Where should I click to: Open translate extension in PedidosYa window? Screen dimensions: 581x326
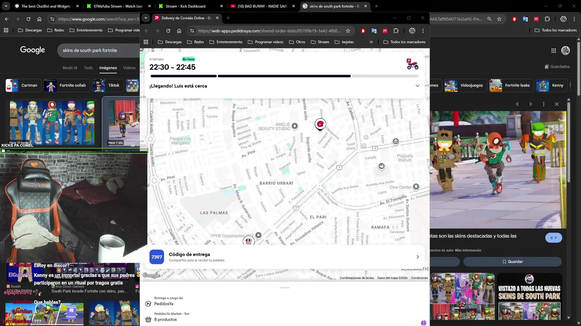coord(374,31)
